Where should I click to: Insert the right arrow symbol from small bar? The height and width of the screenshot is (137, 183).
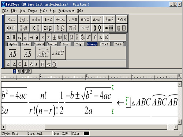[31, 37]
